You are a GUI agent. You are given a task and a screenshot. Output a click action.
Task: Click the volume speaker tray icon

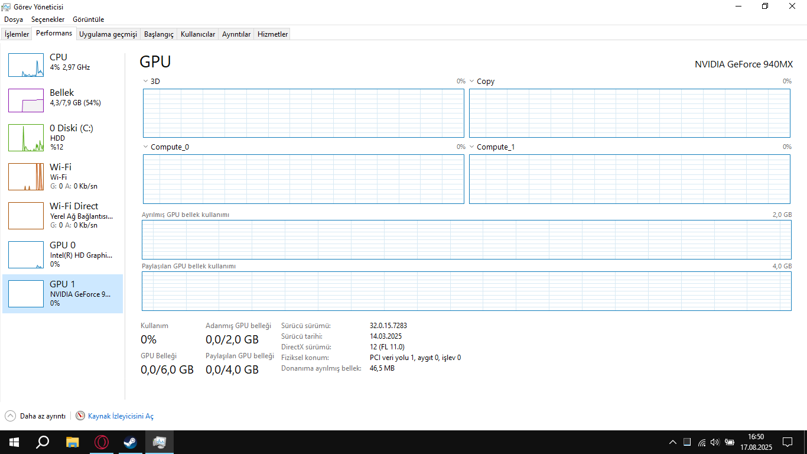(x=715, y=442)
